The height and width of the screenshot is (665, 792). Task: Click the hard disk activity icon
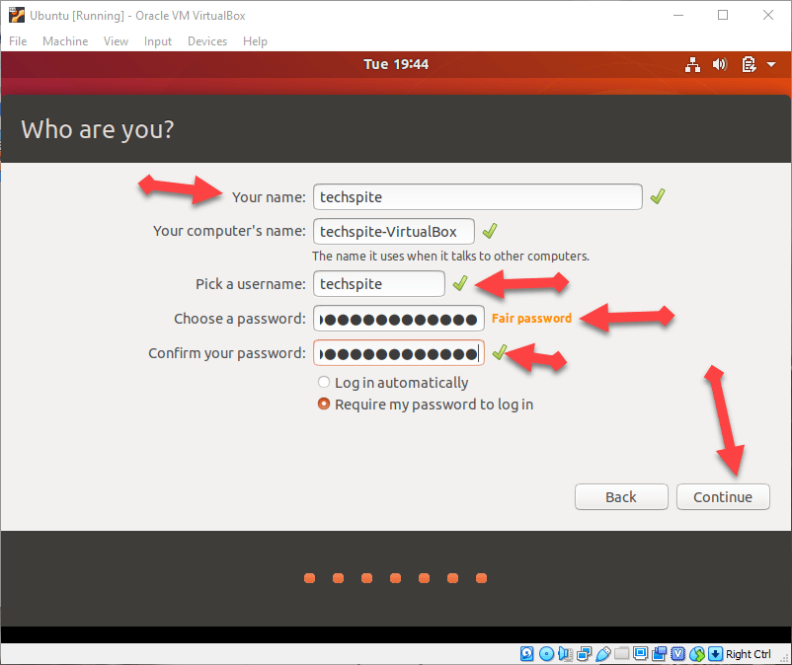(x=526, y=653)
